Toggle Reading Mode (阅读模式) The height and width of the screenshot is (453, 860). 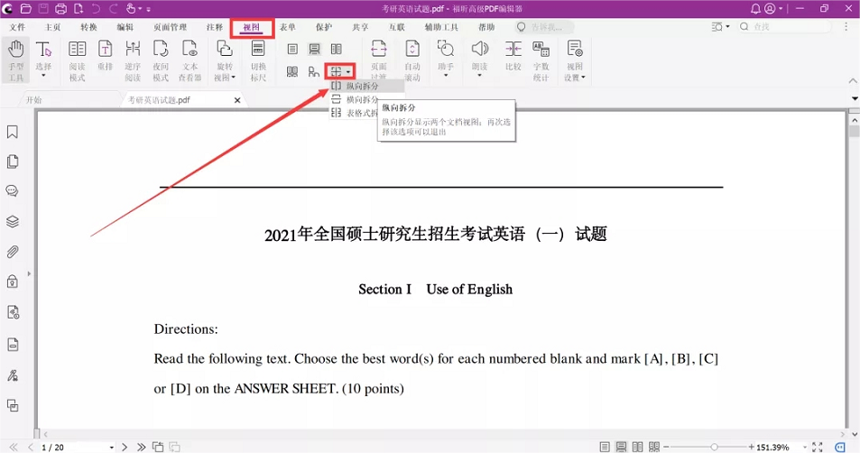coord(77,60)
